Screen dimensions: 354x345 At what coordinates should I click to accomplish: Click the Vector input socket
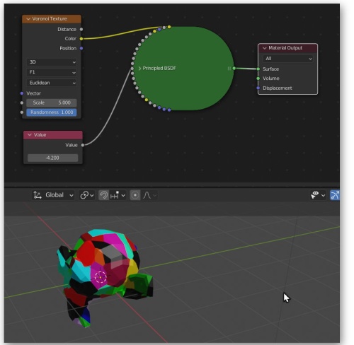click(22, 93)
